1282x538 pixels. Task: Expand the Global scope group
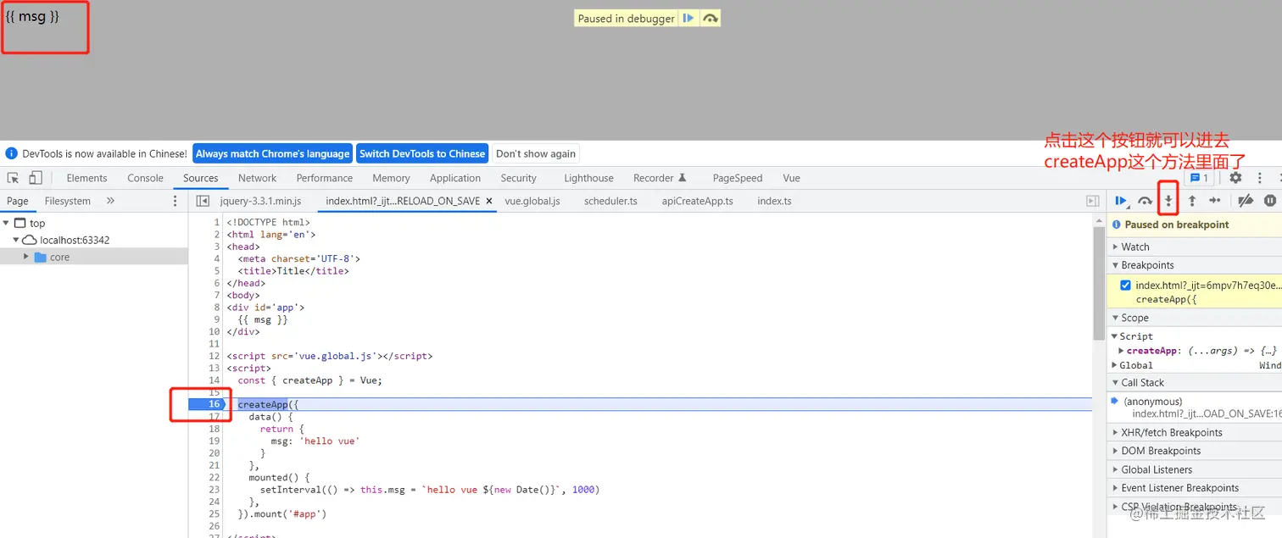click(1115, 365)
